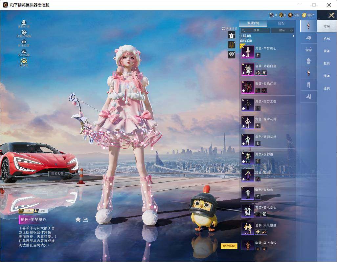This screenshot has height=262, width=337.
Task: Select the diamond quick-outfit icon
Action: click(x=232, y=55)
